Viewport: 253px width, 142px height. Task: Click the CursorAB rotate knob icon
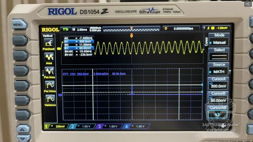[218, 114]
